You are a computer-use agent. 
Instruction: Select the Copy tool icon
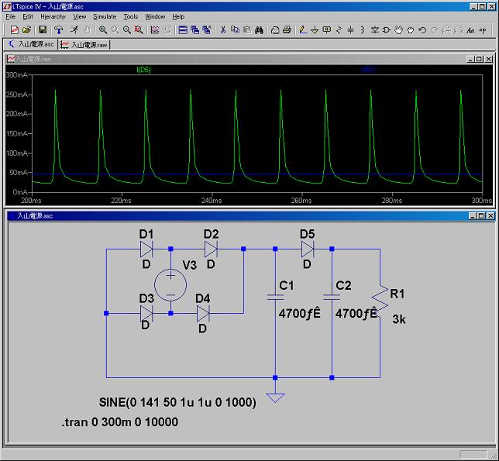(x=235, y=30)
